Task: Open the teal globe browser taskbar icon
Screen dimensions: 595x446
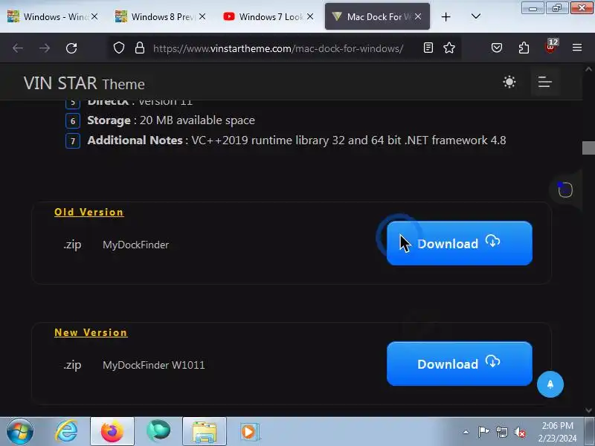Action: (x=158, y=431)
